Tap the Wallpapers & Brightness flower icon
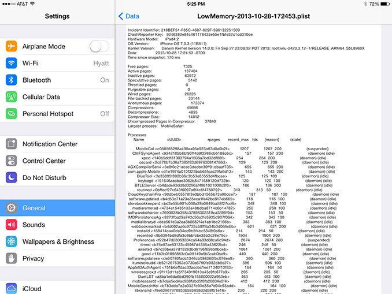This screenshot has width=392, height=294. tap(11, 241)
